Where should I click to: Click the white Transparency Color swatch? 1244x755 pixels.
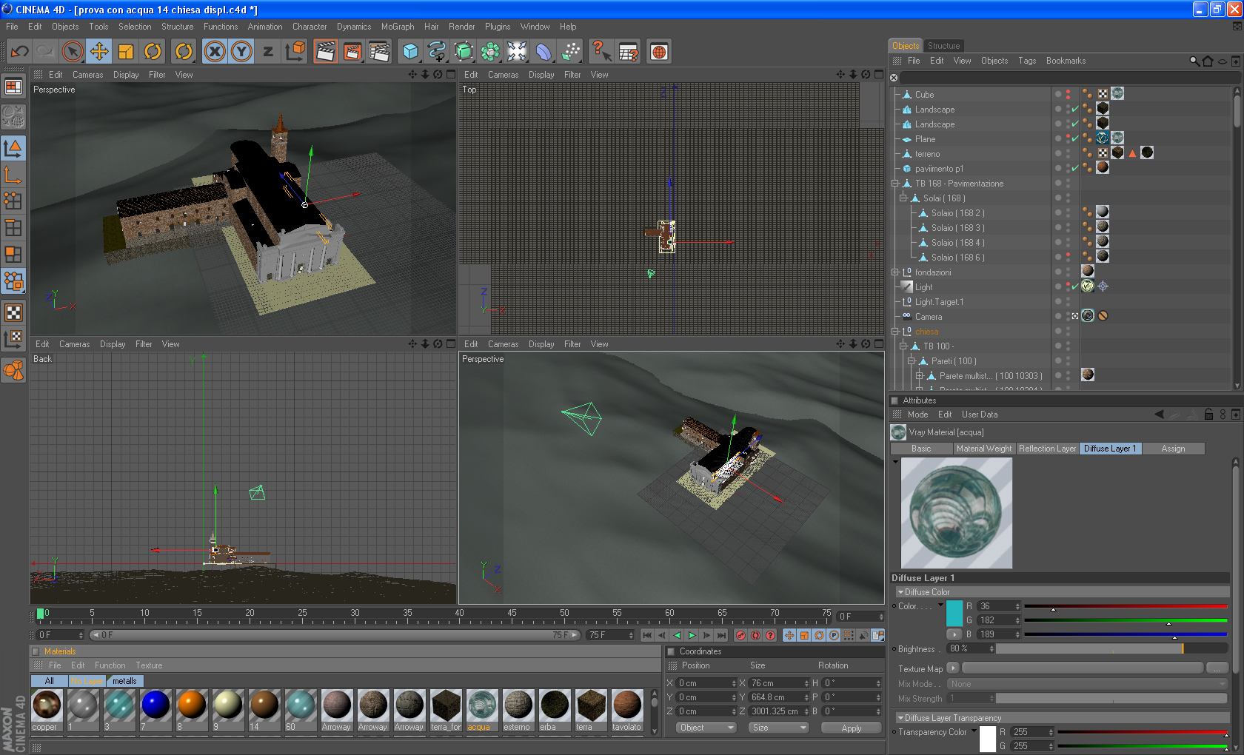pyautogui.click(x=988, y=739)
